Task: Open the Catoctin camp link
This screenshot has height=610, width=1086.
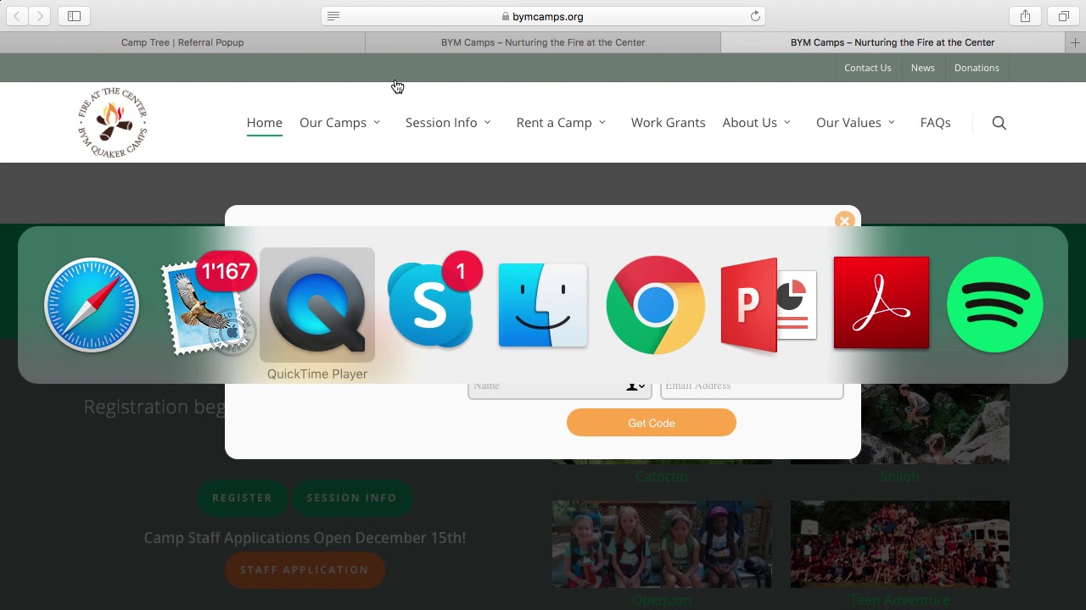Action: pos(662,477)
